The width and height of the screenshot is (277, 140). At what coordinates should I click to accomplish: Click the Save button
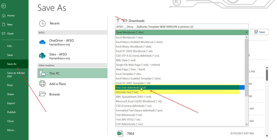pyautogui.click(x=259, y=32)
